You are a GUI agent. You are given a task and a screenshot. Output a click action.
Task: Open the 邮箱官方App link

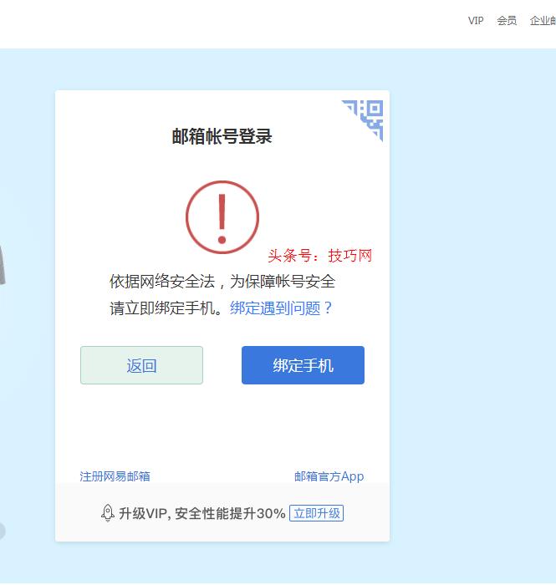click(x=329, y=476)
